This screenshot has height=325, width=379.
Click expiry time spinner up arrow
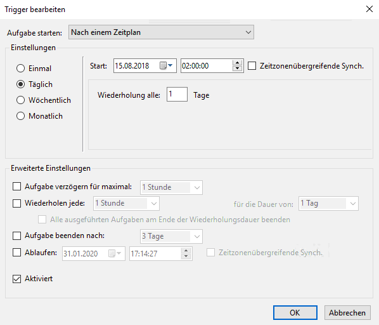[186, 251]
